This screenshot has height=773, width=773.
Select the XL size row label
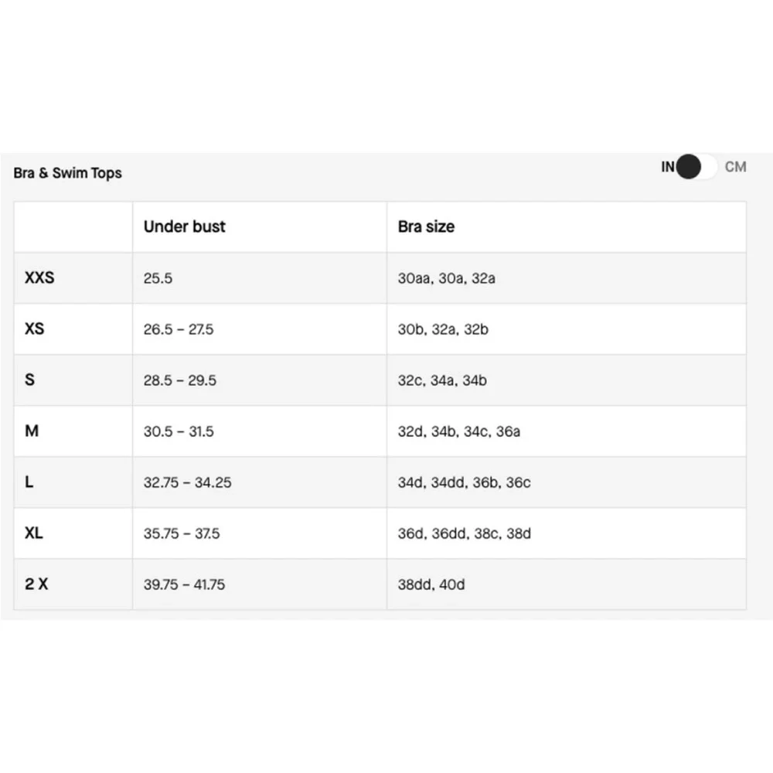[33, 533]
